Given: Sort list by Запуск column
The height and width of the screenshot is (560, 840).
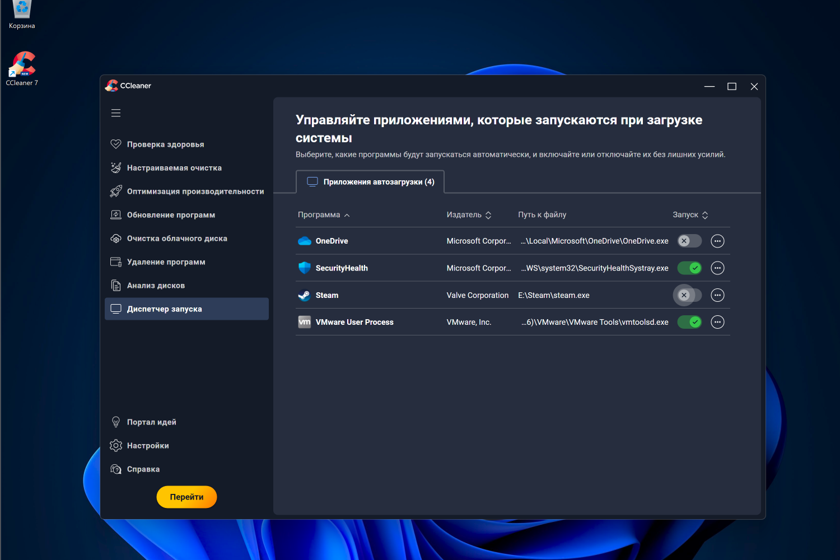Looking at the screenshot, I should [690, 215].
